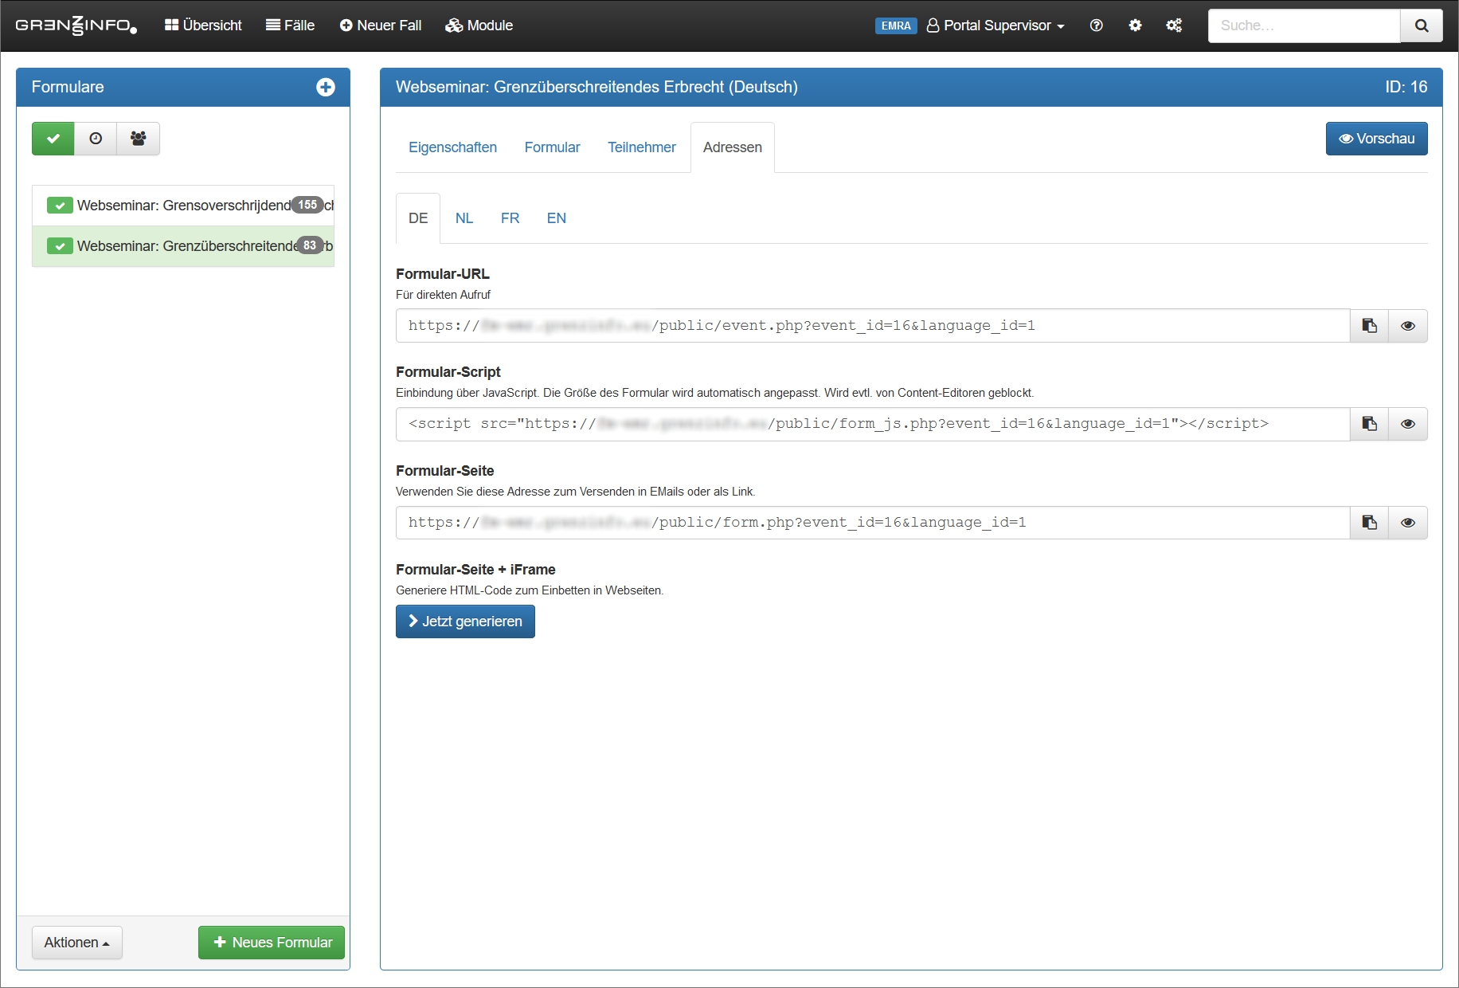Copy the Formular-Seite address
This screenshot has height=988, width=1459.
coord(1369,523)
